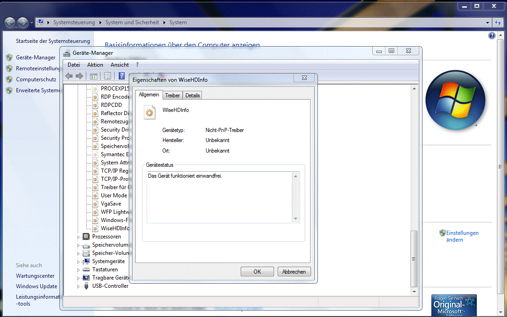Select the Prozessoren chip icon in device tree

click(x=86, y=237)
